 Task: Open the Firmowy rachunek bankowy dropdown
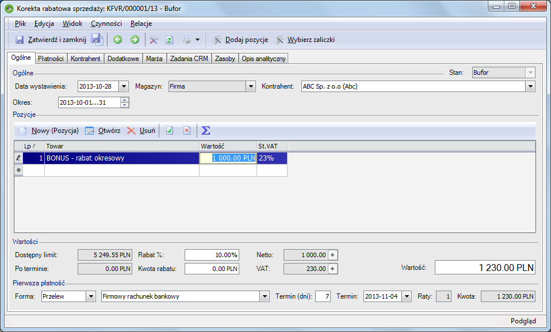click(265, 296)
